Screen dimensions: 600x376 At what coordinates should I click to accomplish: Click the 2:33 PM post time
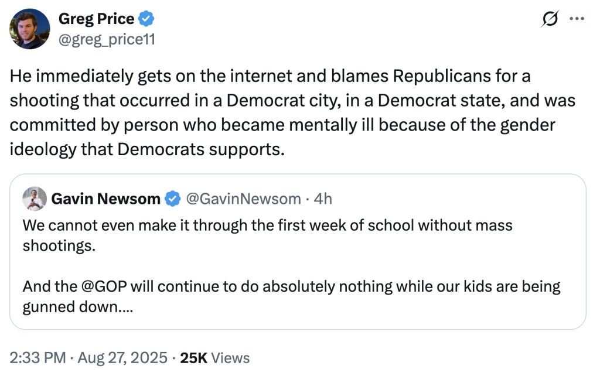[37, 358]
